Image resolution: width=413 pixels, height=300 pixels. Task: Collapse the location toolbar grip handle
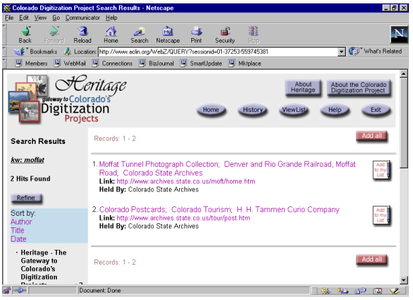pos(4,52)
